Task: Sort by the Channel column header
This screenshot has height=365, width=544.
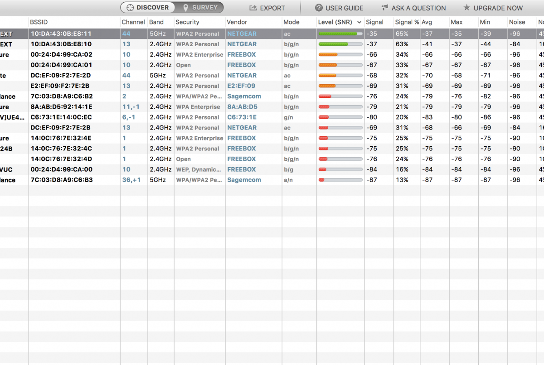Action: (x=134, y=22)
